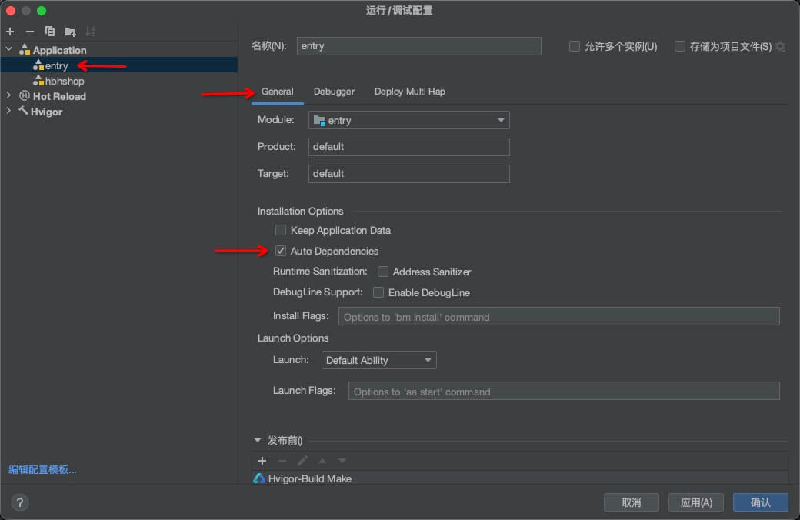Add a before-launch task with plus icon
Screen dimensions: 800x520
262,461
